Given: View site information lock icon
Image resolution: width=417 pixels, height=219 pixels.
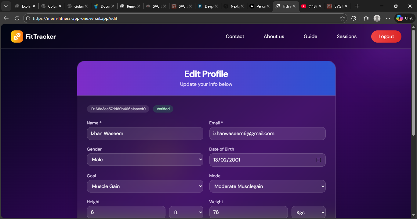Looking at the screenshot, I should (x=28, y=18).
